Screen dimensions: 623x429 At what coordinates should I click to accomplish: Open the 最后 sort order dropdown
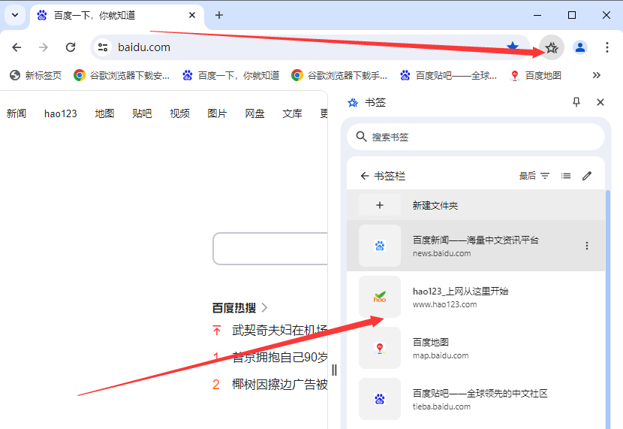[534, 176]
